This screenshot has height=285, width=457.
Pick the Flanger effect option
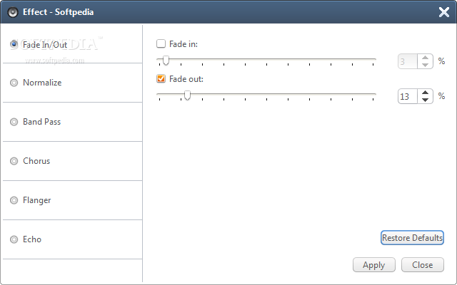14,200
